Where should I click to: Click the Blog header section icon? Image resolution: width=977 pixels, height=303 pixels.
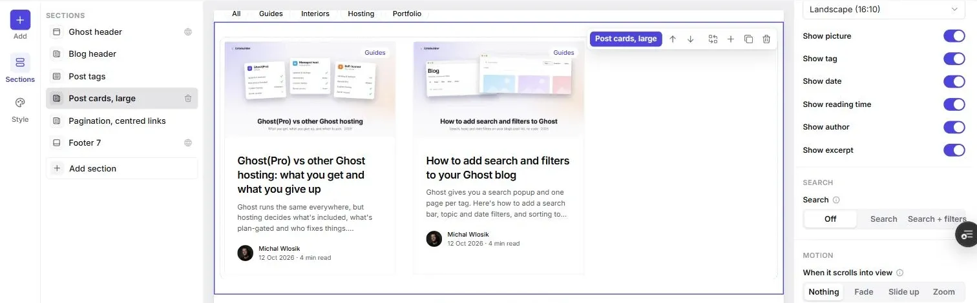(57, 54)
